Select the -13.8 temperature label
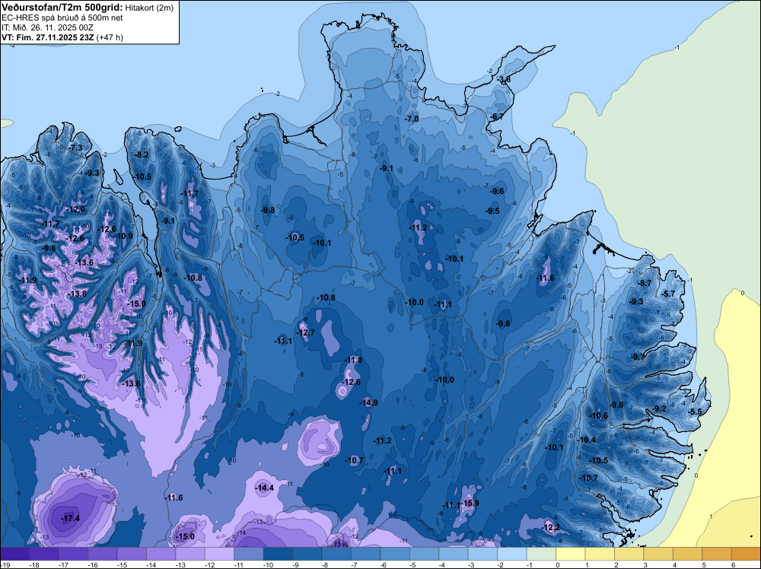Viewport: 761px width, 569px height. (77, 294)
